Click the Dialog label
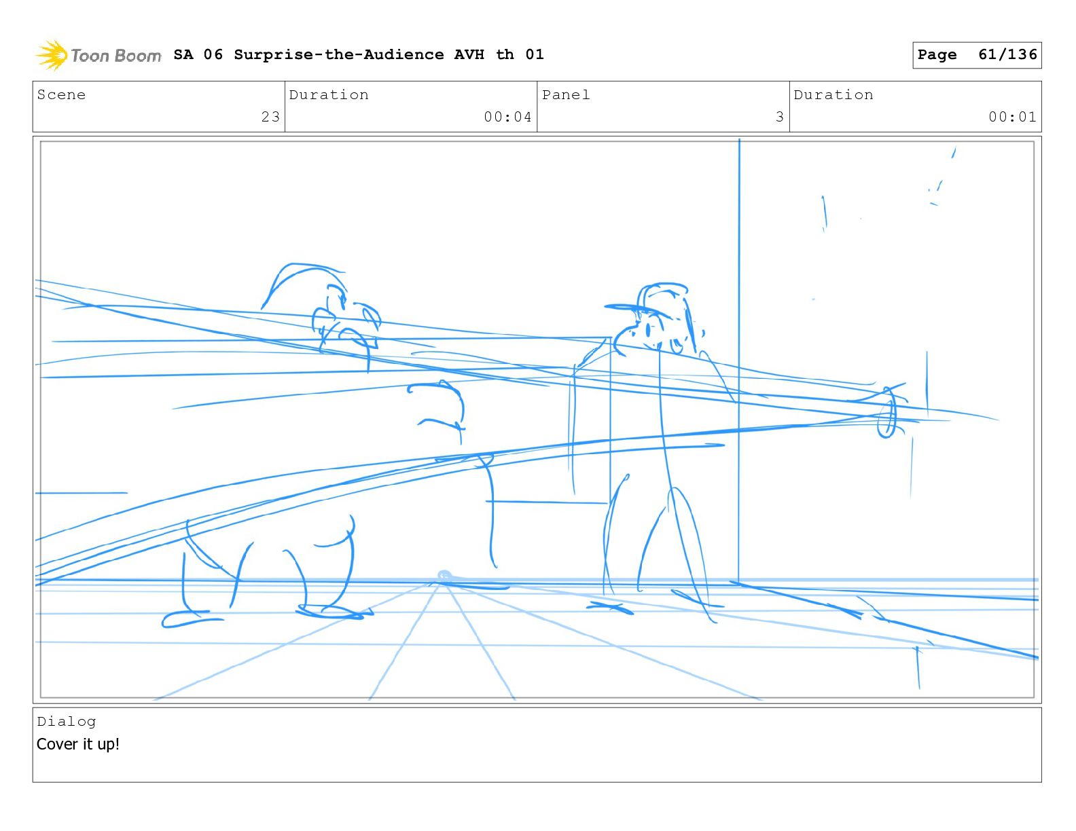1076x831 pixels. point(67,722)
